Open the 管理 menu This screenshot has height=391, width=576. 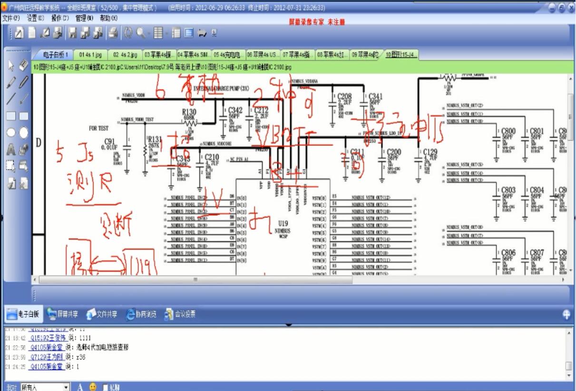click(x=85, y=18)
